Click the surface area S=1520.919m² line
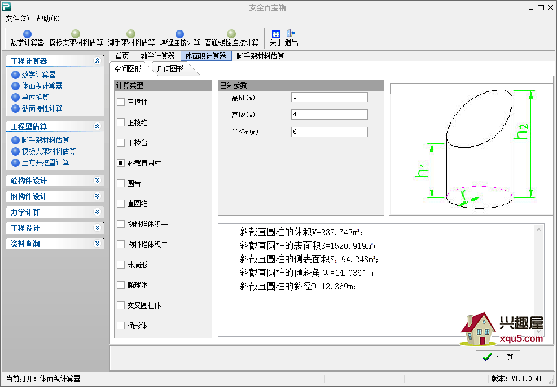This screenshot has height=387, width=557. pyautogui.click(x=308, y=246)
